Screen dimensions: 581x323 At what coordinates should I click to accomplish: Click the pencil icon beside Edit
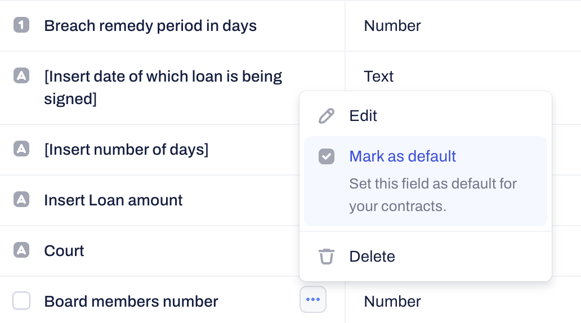tap(327, 116)
